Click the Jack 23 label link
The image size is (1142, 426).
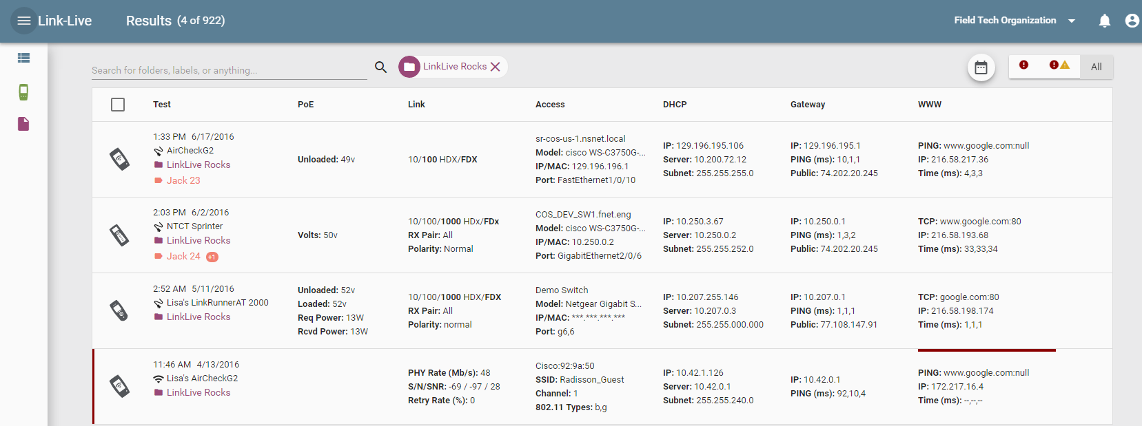tap(183, 180)
